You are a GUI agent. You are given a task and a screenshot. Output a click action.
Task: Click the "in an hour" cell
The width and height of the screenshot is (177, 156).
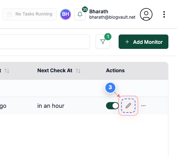coord(51,106)
